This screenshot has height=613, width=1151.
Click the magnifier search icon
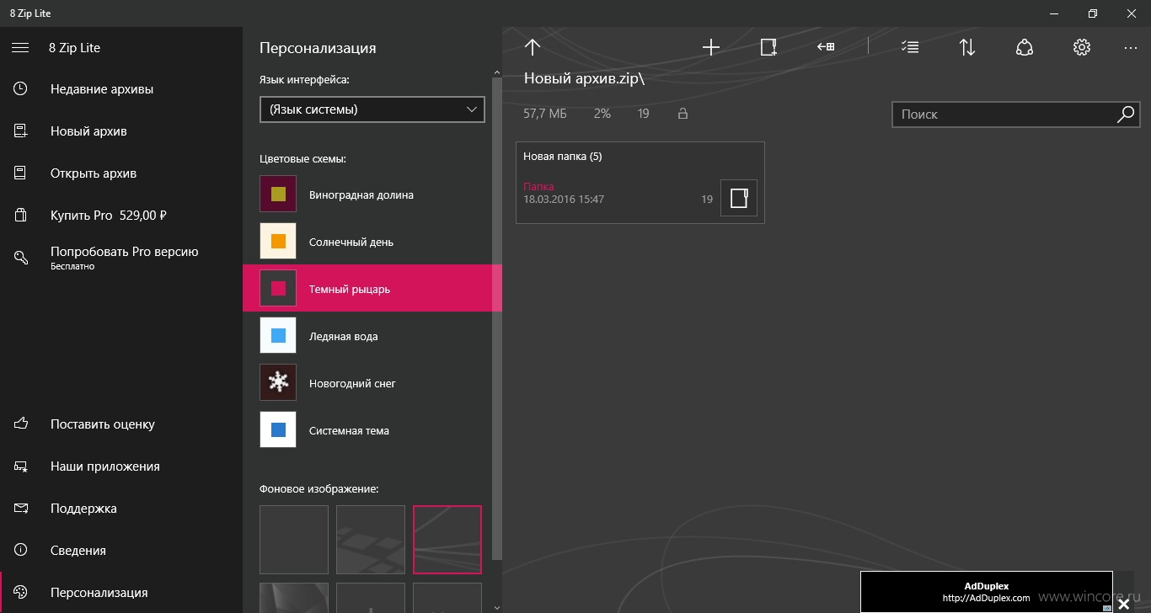[1126, 115]
